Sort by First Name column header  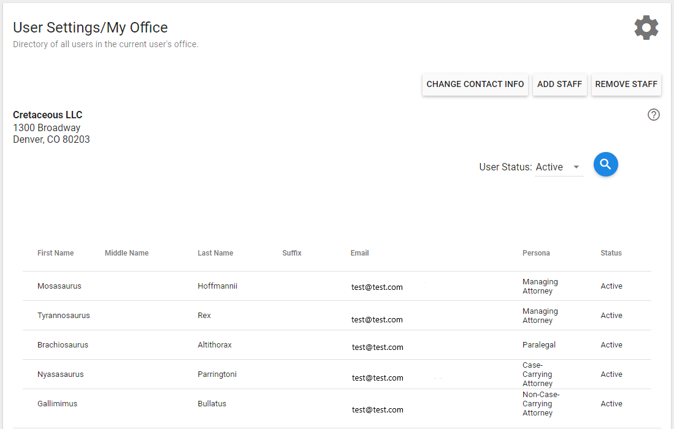coord(55,253)
